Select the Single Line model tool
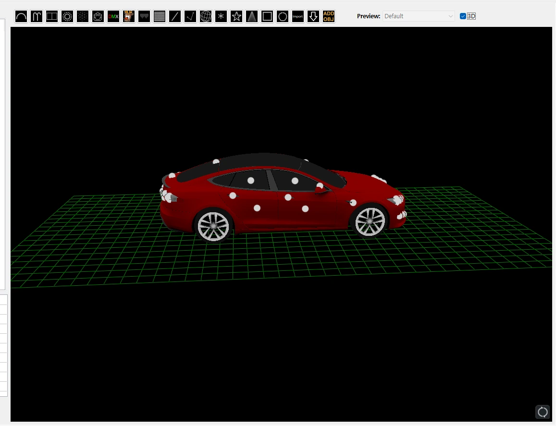The height and width of the screenshot is (426, 556). 175,16
